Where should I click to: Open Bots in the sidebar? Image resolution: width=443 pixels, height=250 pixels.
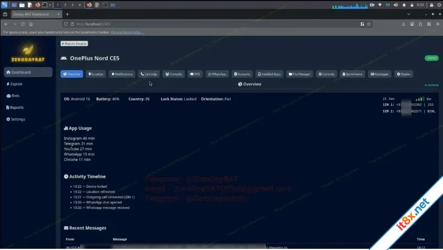point(13,96)
